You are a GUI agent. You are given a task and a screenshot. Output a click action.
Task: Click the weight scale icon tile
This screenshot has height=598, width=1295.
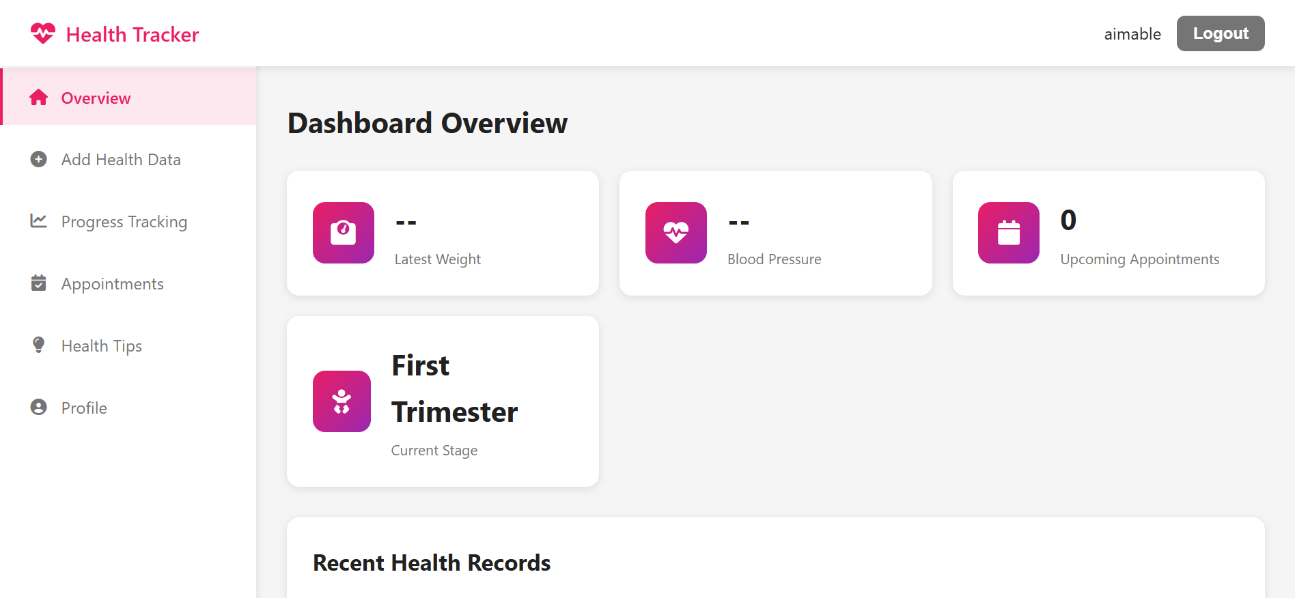pyautogui.click(x=344, y=233)
